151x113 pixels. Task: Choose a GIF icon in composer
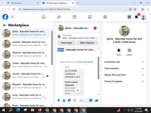(75, 100)
